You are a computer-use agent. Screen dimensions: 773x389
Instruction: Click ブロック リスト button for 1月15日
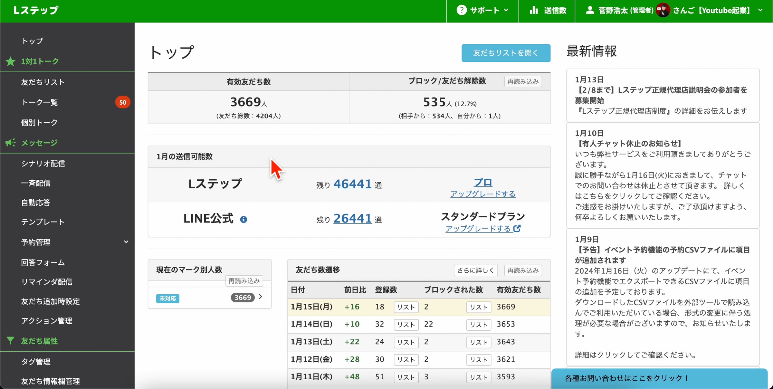pos(479,307)
